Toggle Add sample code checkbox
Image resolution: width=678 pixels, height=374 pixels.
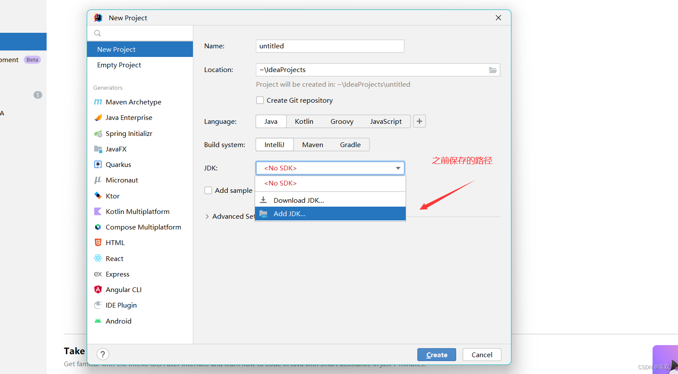[208, 190]
